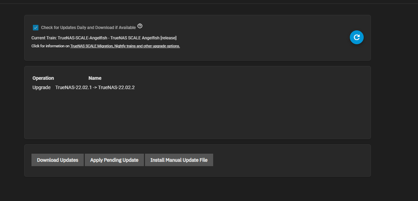Select the Name column header
Viewport: 418px width, 201px height.
[x=95, y=78]
